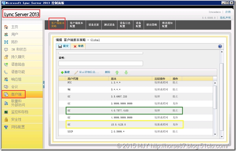
Task: Click the rule list scrollbar down arrow
Action: click(215, 134)
